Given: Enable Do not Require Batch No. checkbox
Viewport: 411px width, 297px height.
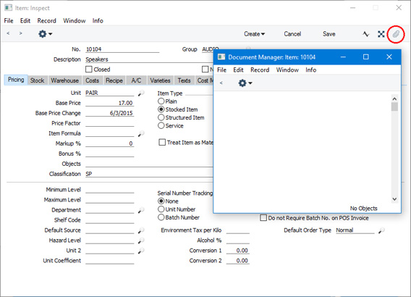Looking at the screenshot, I should (x=263, y=218).
